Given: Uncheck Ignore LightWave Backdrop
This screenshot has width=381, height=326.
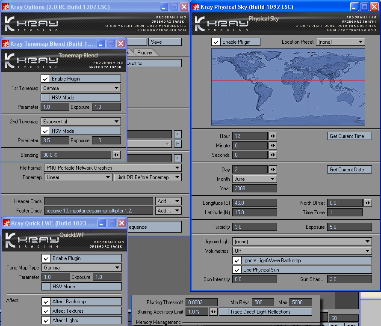Looking at the screenshot, I should point(236,260).
